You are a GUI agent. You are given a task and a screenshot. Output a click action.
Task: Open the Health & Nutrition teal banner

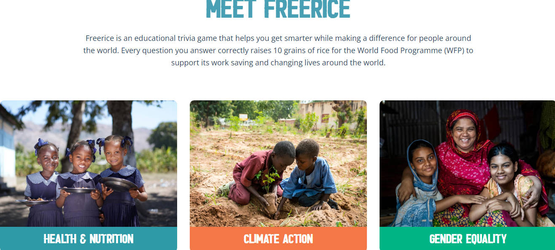[89, 239]
